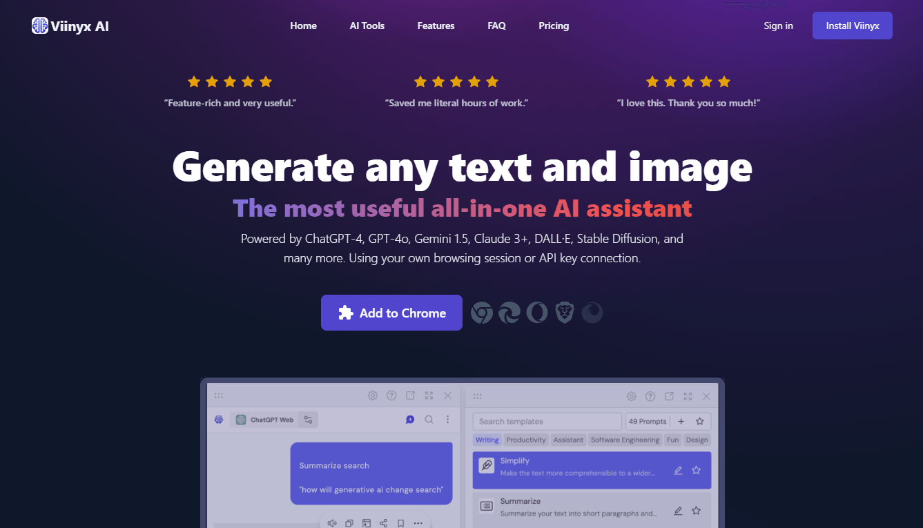This screenshot has height=528, width=923.
Task: Click the help icon in the chat panel
Action: (x=391, y=395)
